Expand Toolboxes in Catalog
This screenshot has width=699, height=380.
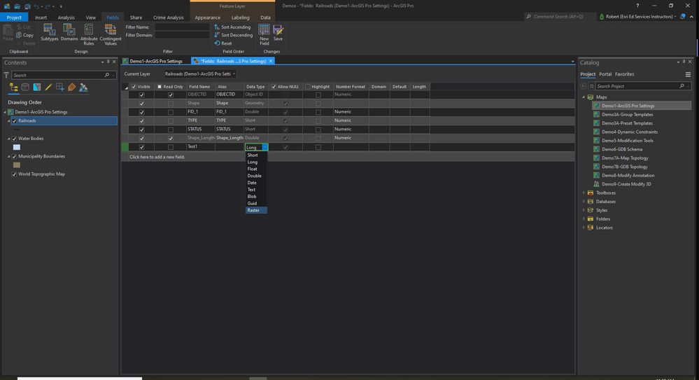[584, 192]
